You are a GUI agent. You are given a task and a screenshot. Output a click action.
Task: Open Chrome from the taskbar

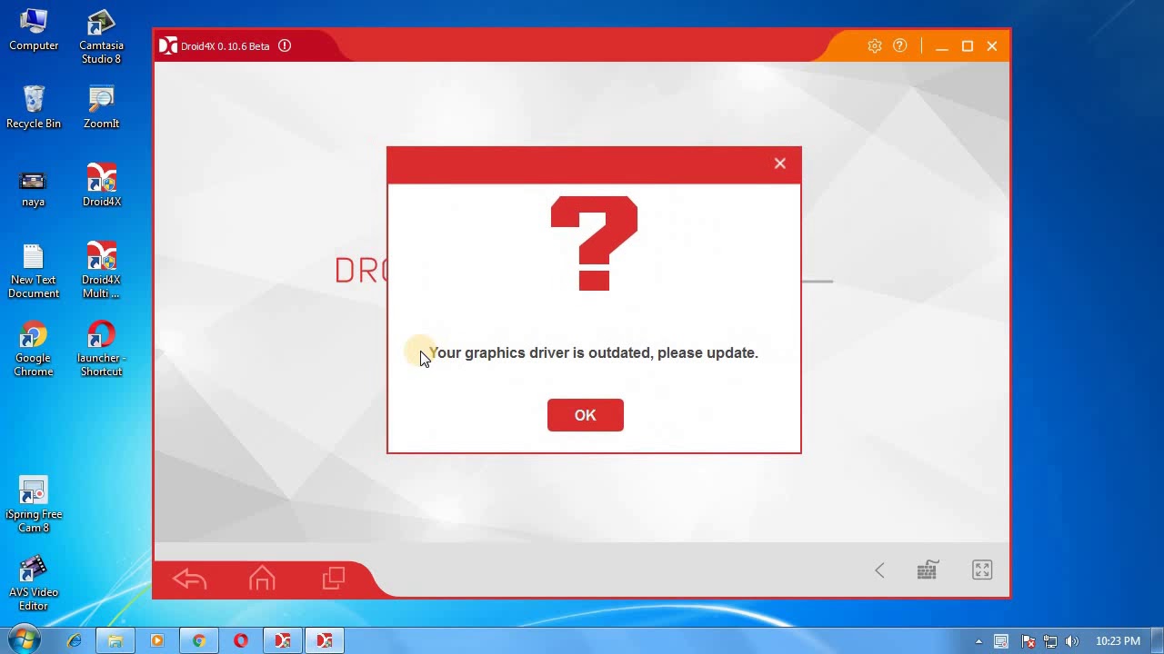[198, 640]
